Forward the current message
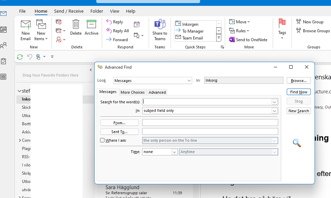This screenshot has height=198, width=331. tap(119, 39)
